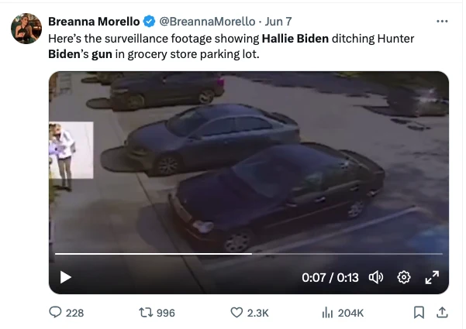Open Breanna Morello's profile picture
Image resolution: width=466 pixels, height=329 pixels.
click(x=26, y=29)
